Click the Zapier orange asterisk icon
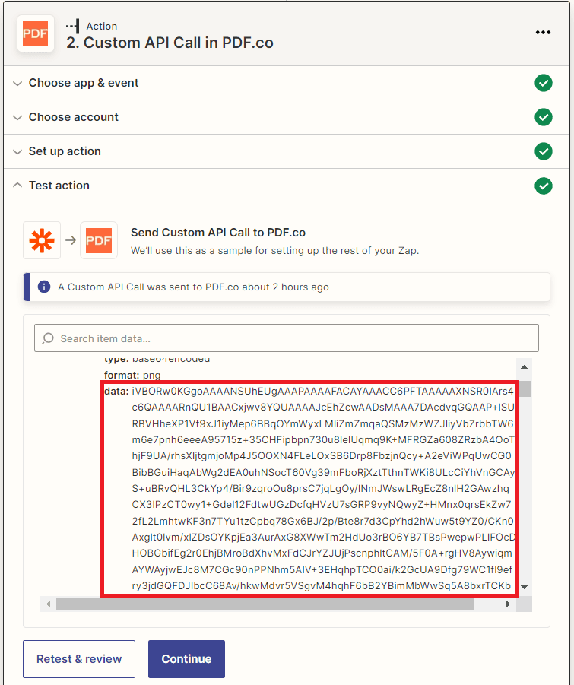 tap(42, 240)
